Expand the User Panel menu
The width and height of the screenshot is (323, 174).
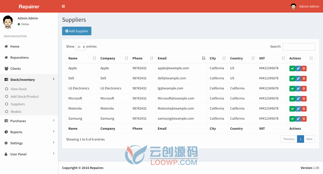[x=29, y=154]
